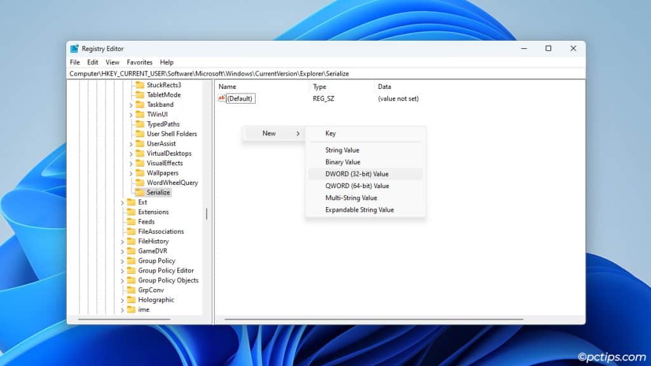
Task: Open the Favorites menu
Action: pyautogui.click(x=139, y=62)
